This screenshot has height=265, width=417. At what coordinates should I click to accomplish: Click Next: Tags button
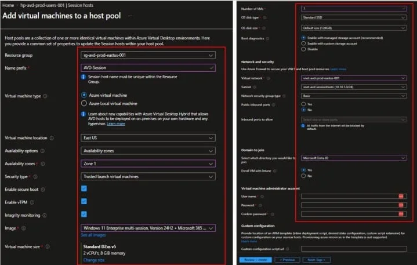[317, 260]
